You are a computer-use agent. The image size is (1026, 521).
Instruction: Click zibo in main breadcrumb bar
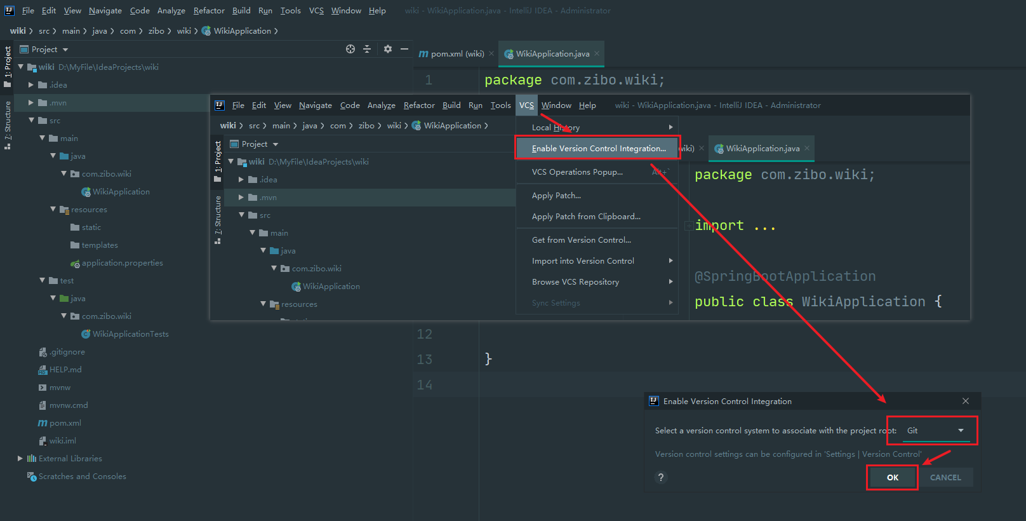pyautogui.click(x=156, y=30)
